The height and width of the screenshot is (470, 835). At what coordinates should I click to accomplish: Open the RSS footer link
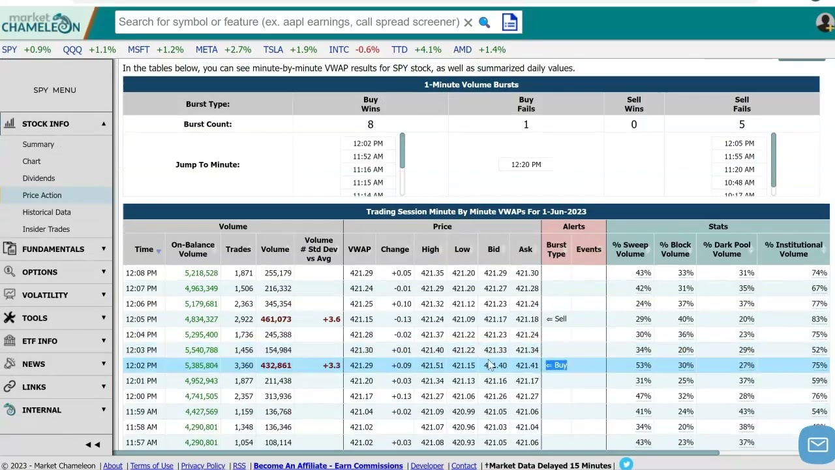[239, 465]
